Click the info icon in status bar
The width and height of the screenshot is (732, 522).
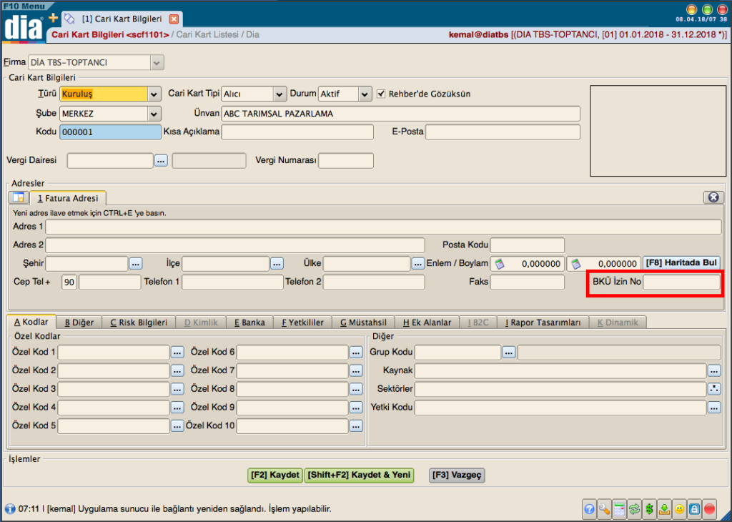pos(10,509)
